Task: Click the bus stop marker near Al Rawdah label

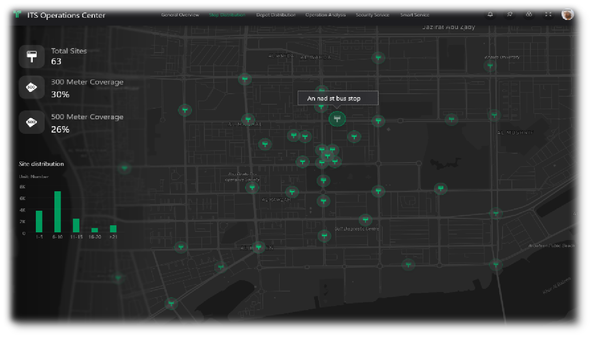Action: click(292, 192)
